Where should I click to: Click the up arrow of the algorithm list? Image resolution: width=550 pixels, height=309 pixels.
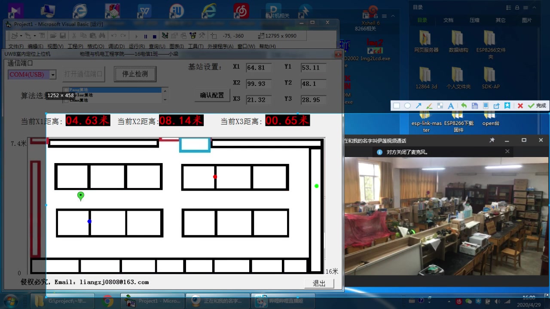165,91
